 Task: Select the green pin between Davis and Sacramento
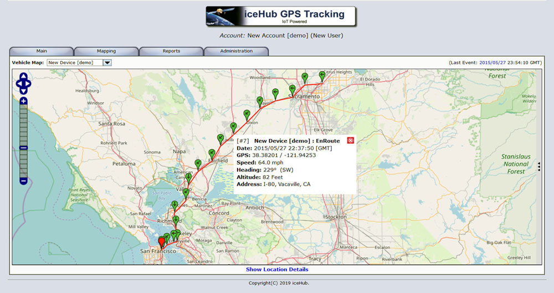[x=275, y=94]
